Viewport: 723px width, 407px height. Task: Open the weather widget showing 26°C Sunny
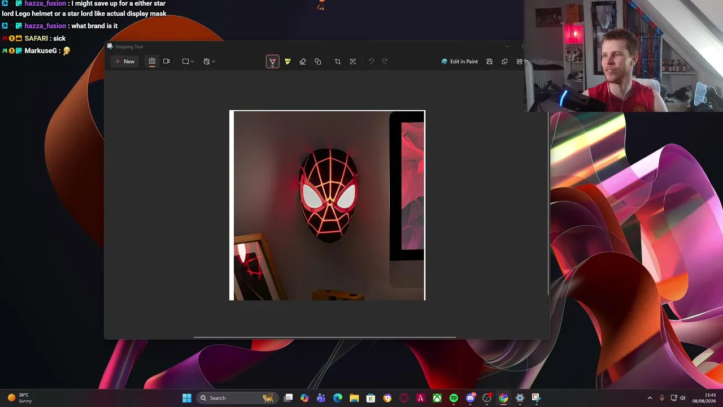point(20,398)
